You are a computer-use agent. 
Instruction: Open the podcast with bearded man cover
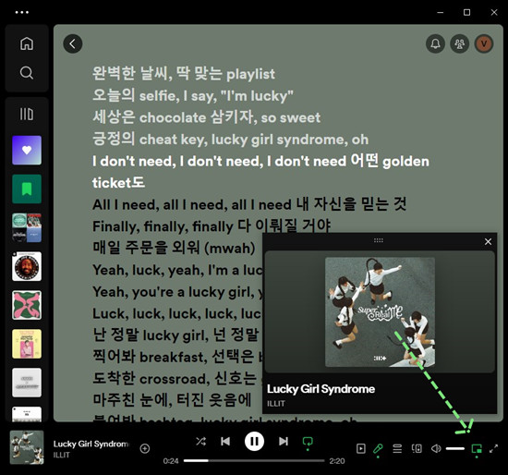27,266
